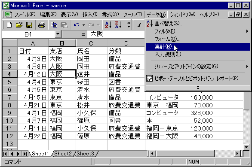Select 入力規則(L) menu item
Image resolution: width=252 pixels, height=167 pixels.
198,55
